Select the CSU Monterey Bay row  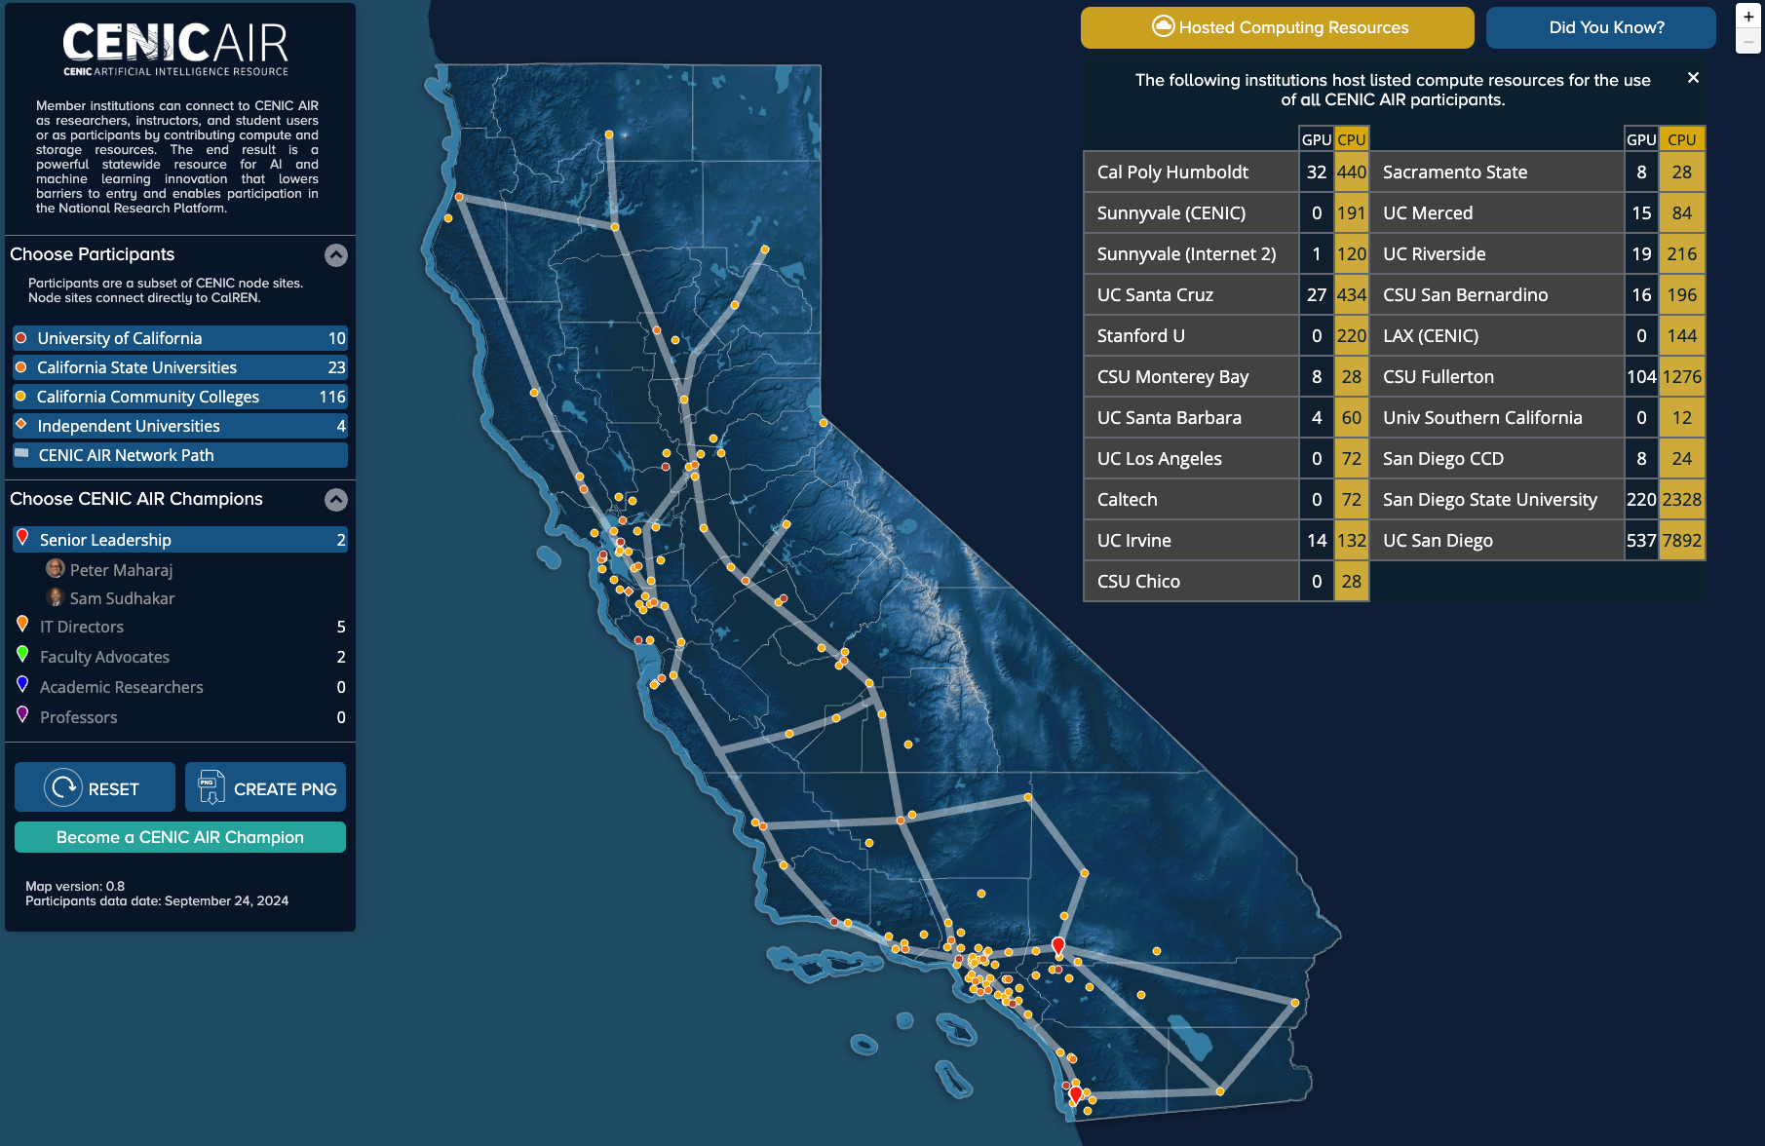click(x=1226, y=376)
